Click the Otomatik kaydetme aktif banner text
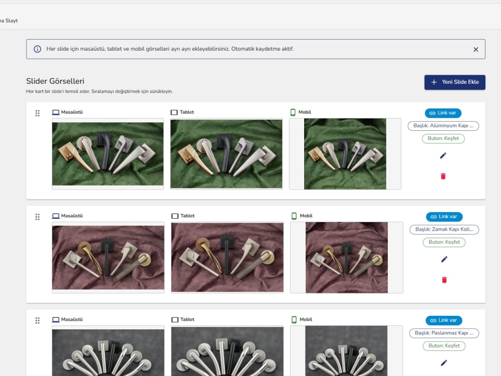501x376 pixels. coord(263,49)
